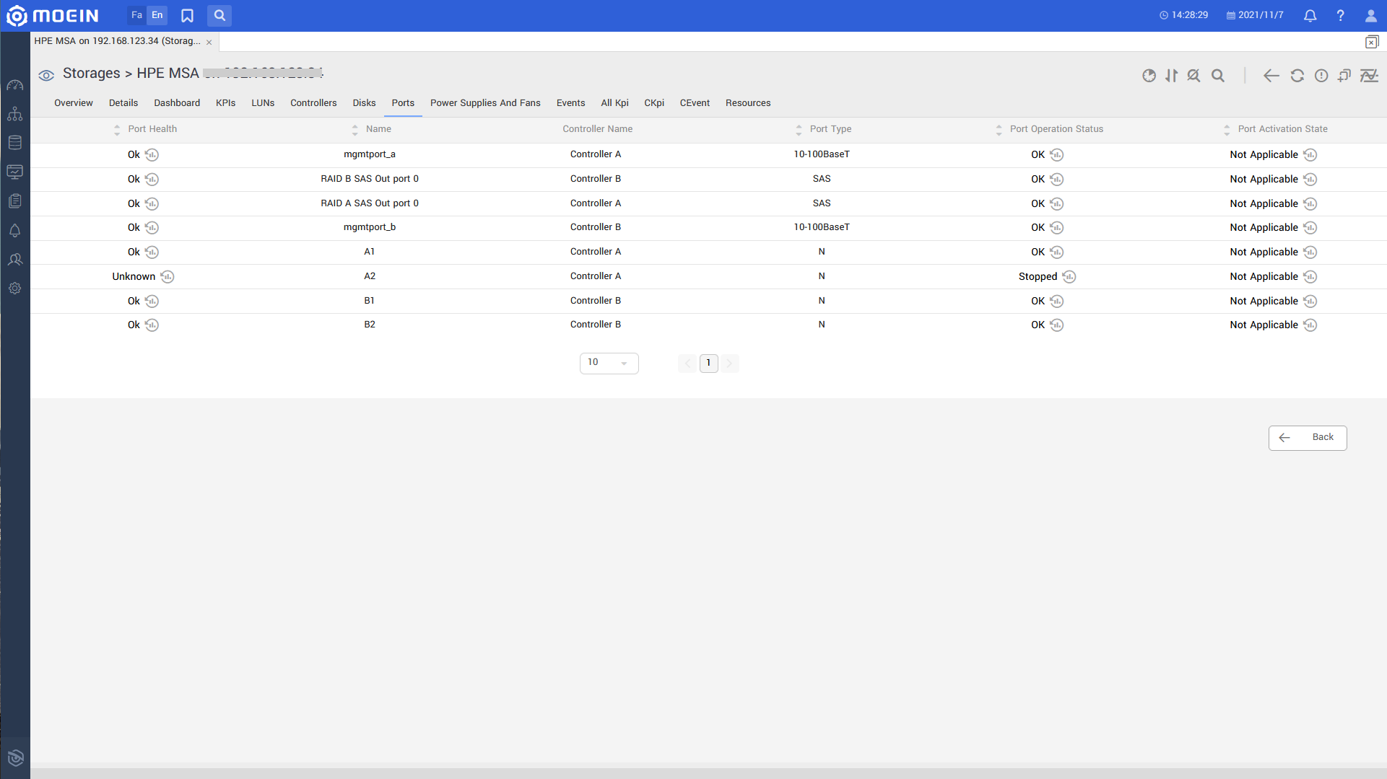Toggle the eye visibility icon beside Storages
Viewport: 1387px width, 779px height.
pos(47,75)
